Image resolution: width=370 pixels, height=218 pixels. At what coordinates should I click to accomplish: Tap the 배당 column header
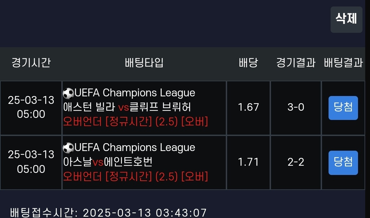[248, 63]
